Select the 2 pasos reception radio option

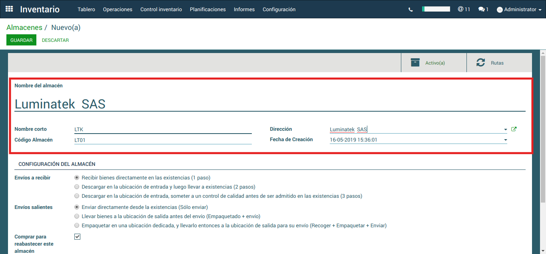(77, 187)
